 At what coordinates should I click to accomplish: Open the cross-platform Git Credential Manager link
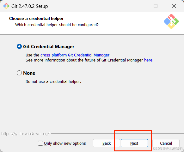[75, 55]
